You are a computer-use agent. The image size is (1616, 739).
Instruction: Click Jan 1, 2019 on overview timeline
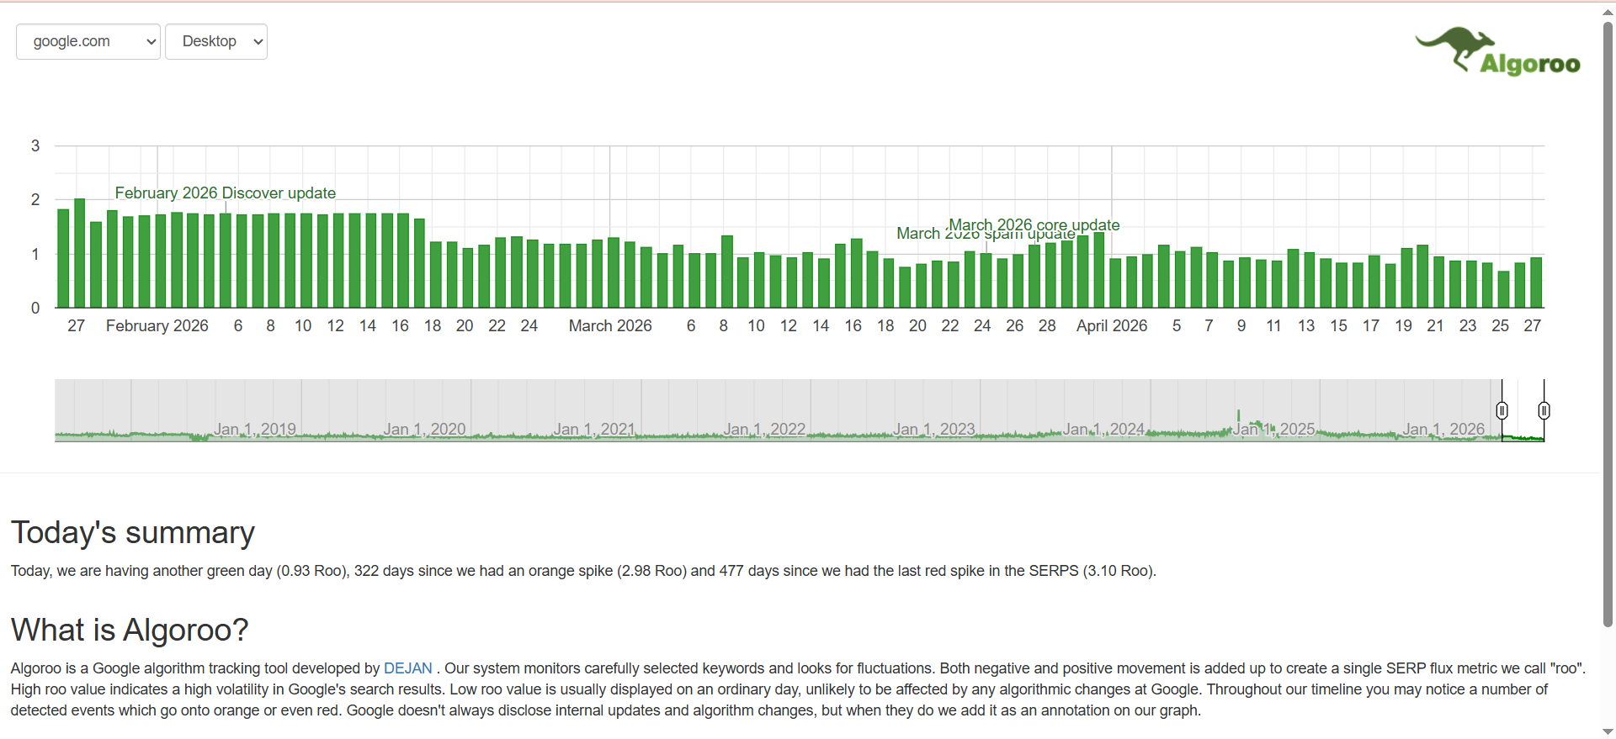pyautogui.click(x=254, y=429)
